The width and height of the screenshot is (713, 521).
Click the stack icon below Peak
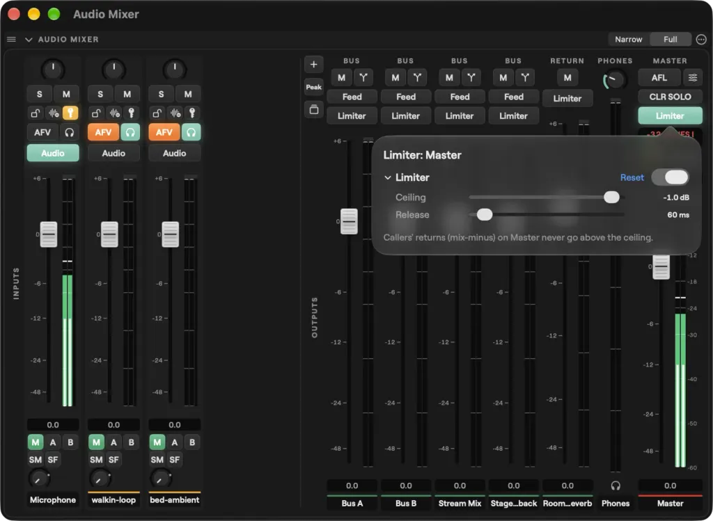314,109
